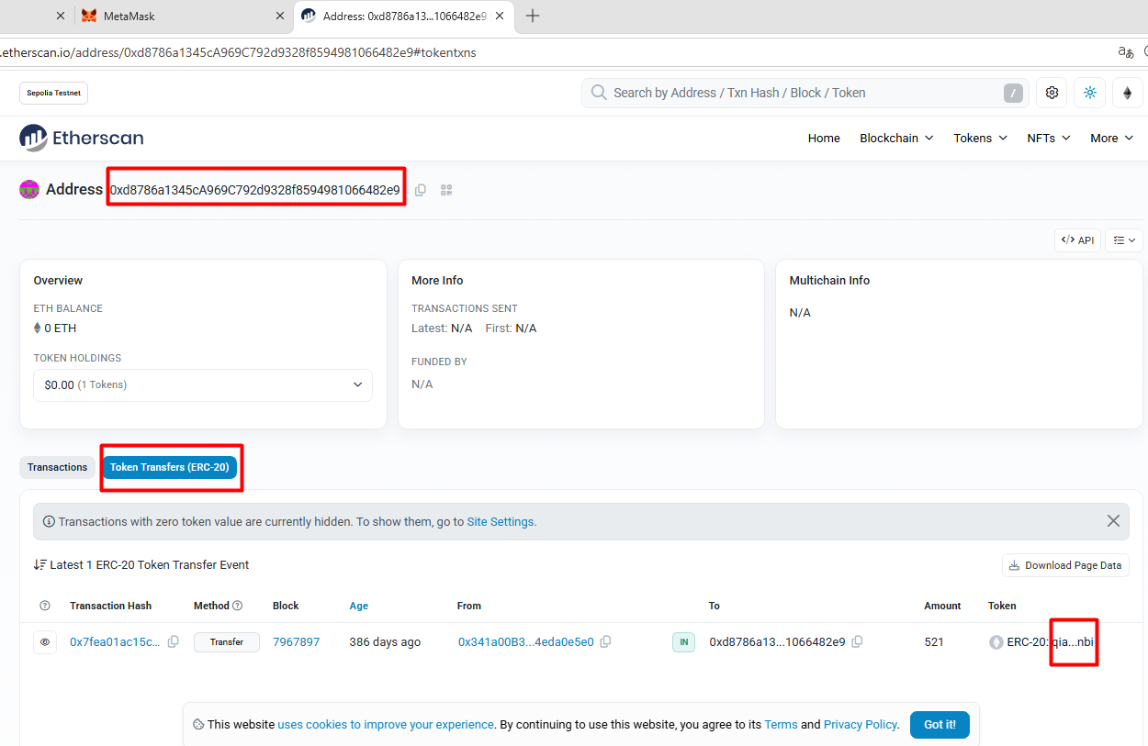Copy the address to clipboard
The image size is (1148, 746).
421,190
